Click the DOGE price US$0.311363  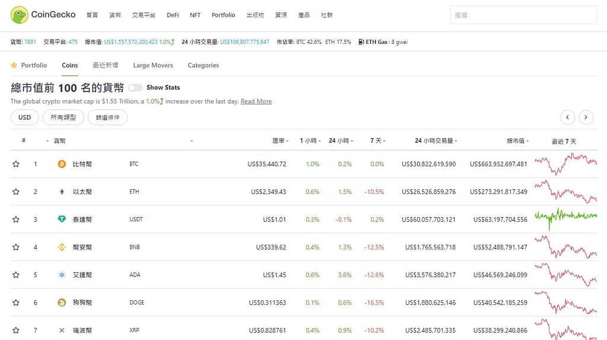(268, 303)
